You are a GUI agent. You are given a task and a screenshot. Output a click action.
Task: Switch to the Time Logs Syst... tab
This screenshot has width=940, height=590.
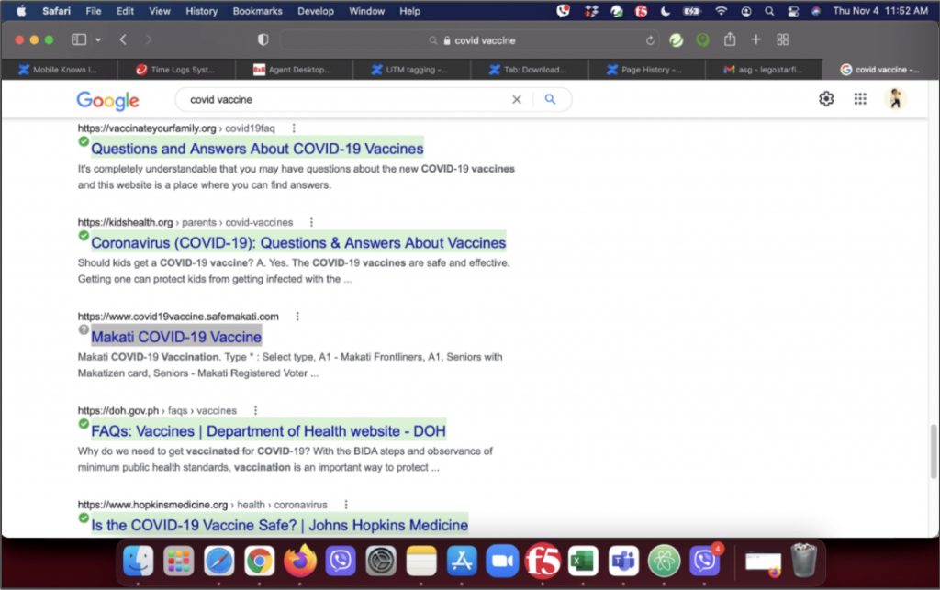click(182, 70)
